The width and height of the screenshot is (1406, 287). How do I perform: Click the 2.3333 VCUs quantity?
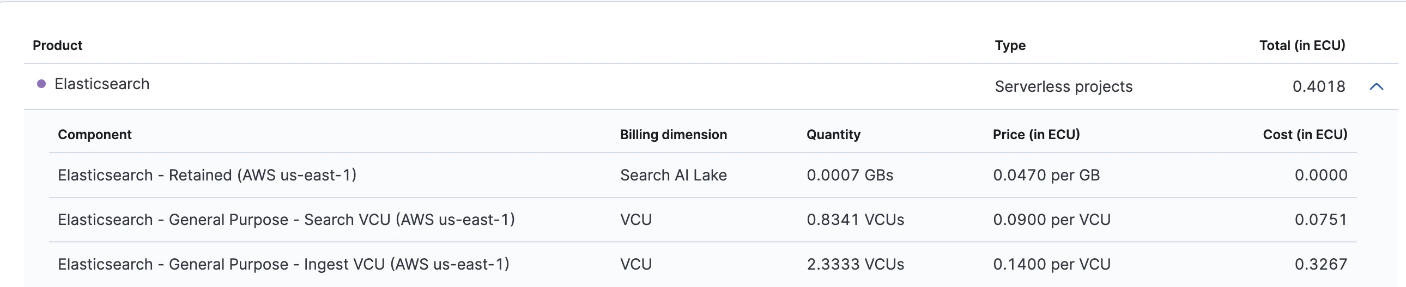point(855,265)
